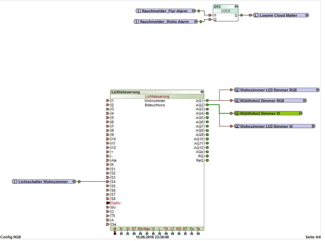Select the Rauchmelder_Wohn Alarm input object

click(x=166, y=22)
